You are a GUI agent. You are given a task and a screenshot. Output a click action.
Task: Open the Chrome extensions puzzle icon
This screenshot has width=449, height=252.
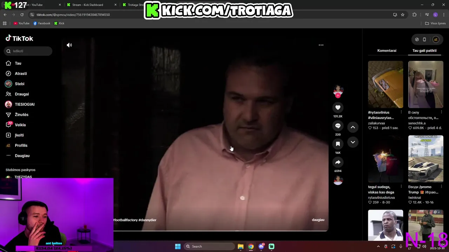pos(415,15)
